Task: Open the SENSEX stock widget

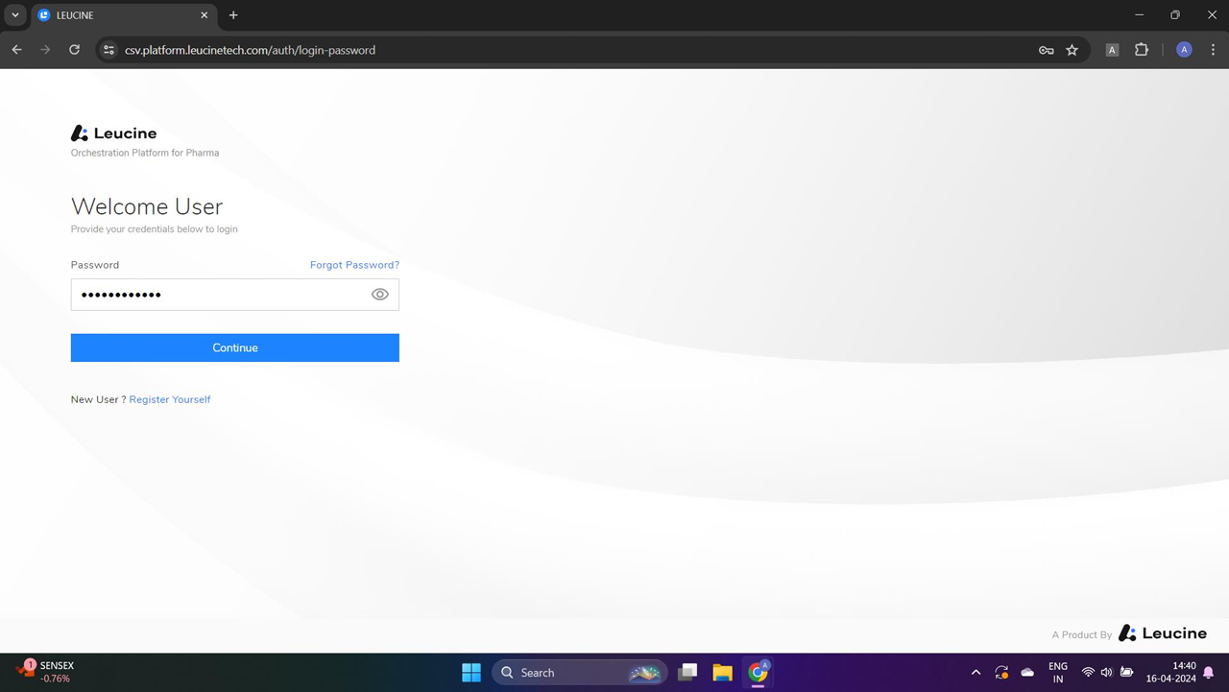Action: tap(45, 672)
